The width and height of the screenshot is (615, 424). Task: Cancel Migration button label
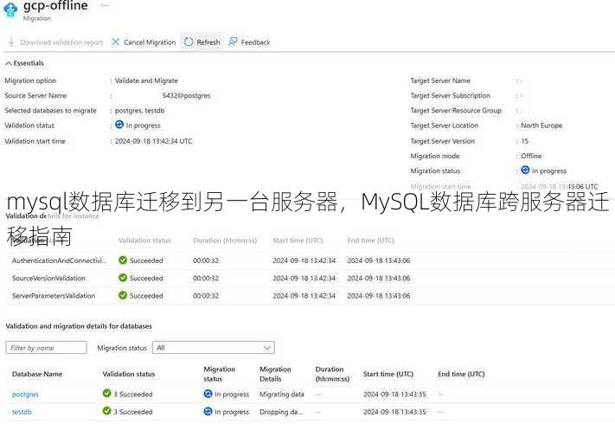[150, 42]
